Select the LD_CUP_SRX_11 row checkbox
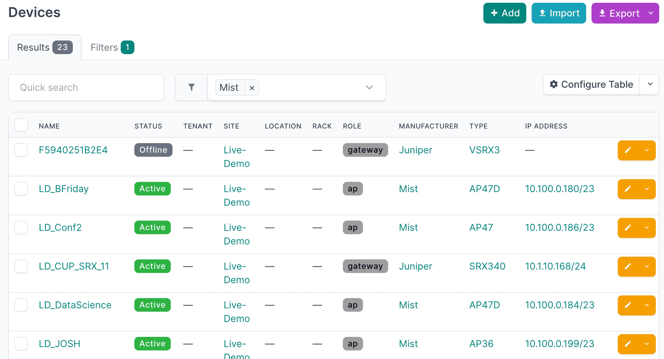The width and height of the screenshot is (664, 359). pyautogui.click(x=21, y=266)
